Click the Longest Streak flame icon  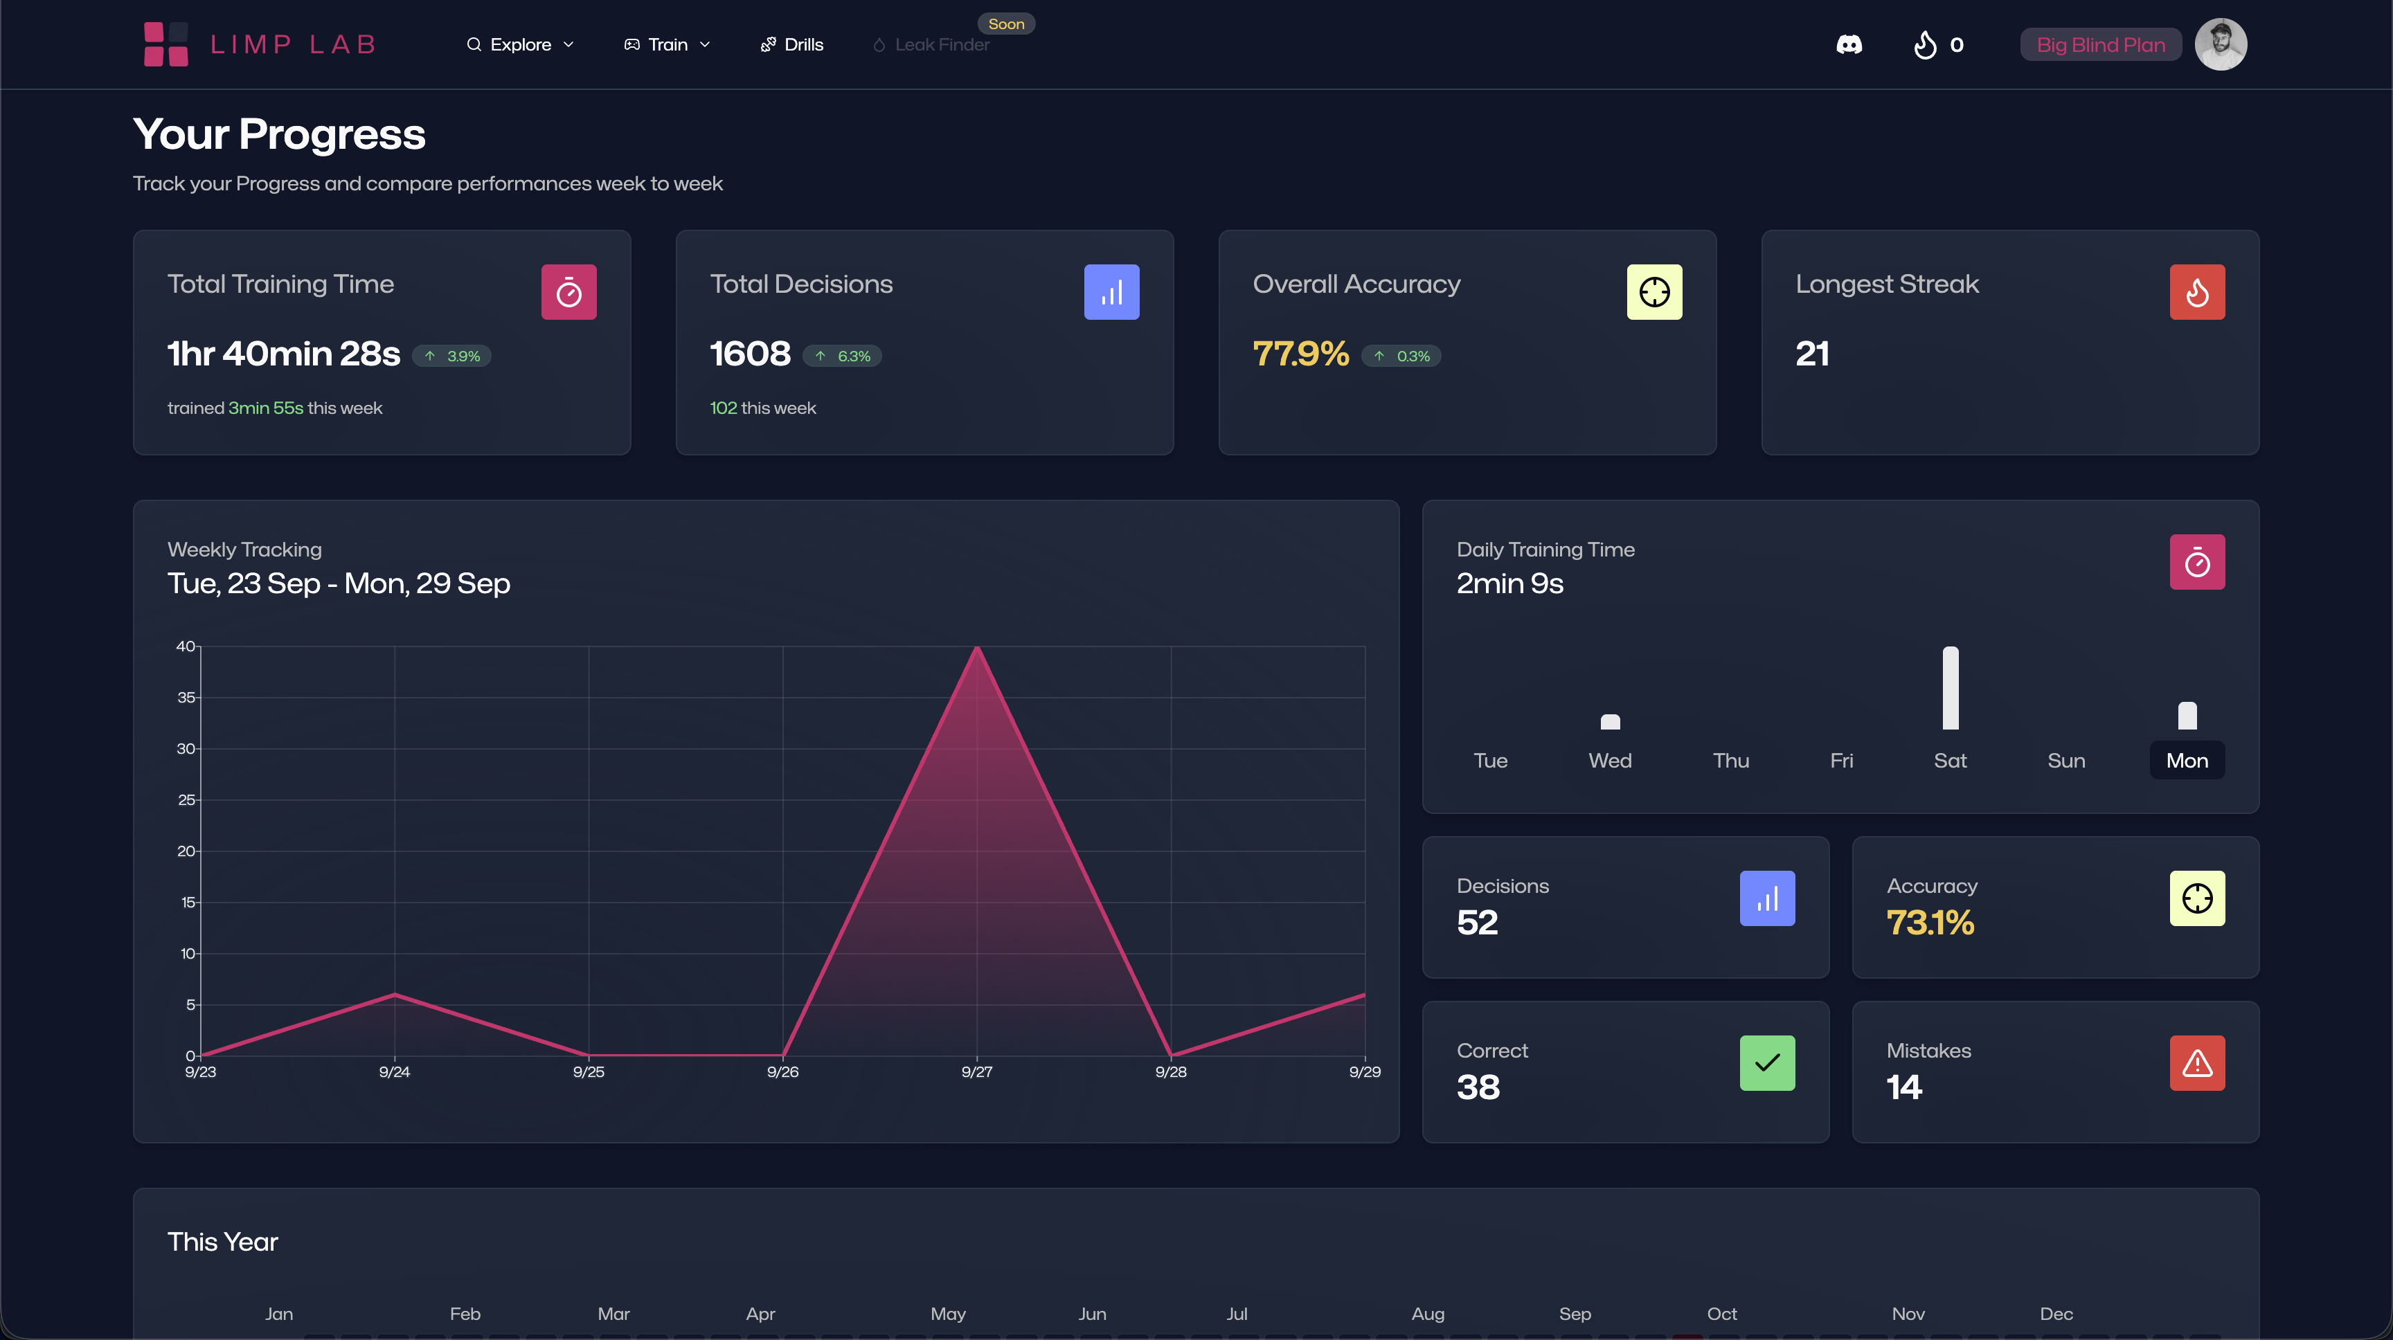click(2196, 293)
